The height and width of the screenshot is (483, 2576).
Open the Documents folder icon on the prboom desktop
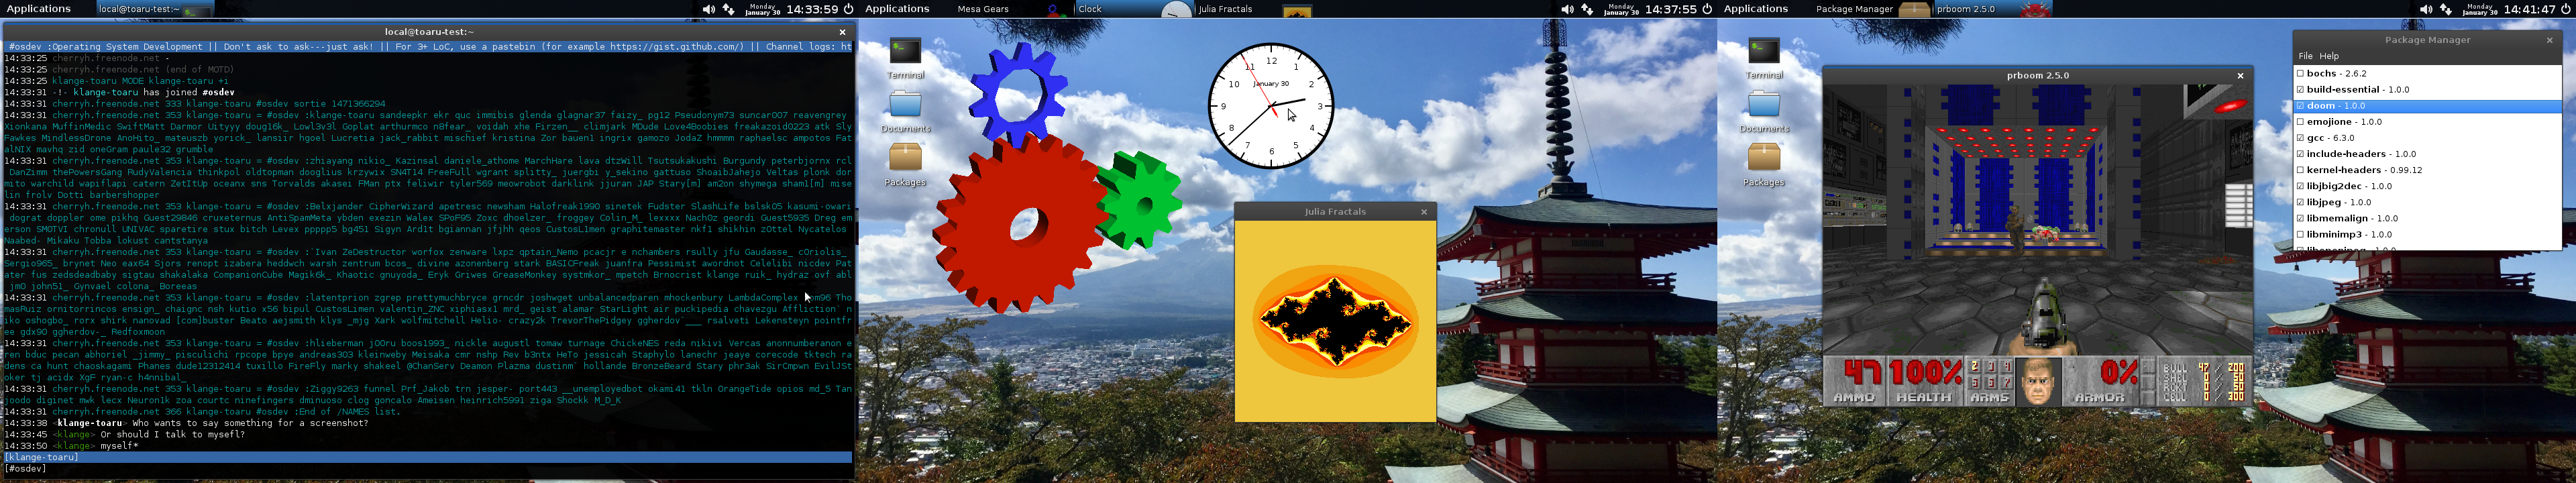pyautogui.click(x=1764, y=104)
